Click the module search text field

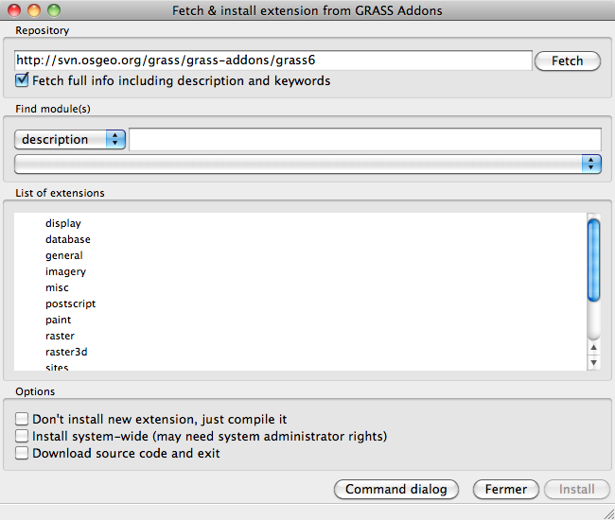[364, 139]
